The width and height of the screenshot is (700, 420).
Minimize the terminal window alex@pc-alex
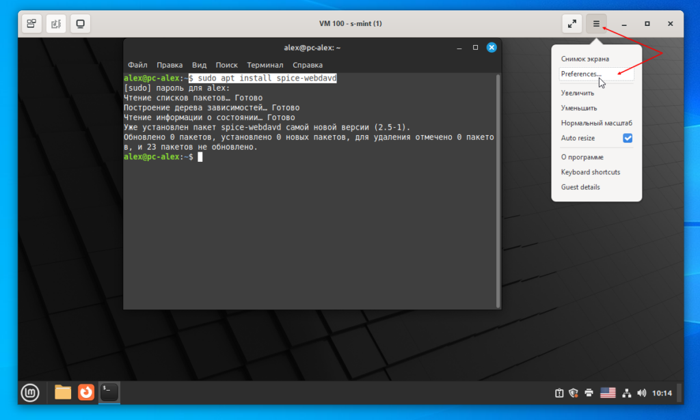(x=459, y=48)
